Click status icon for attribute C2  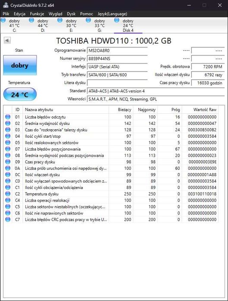coord(8,194)
